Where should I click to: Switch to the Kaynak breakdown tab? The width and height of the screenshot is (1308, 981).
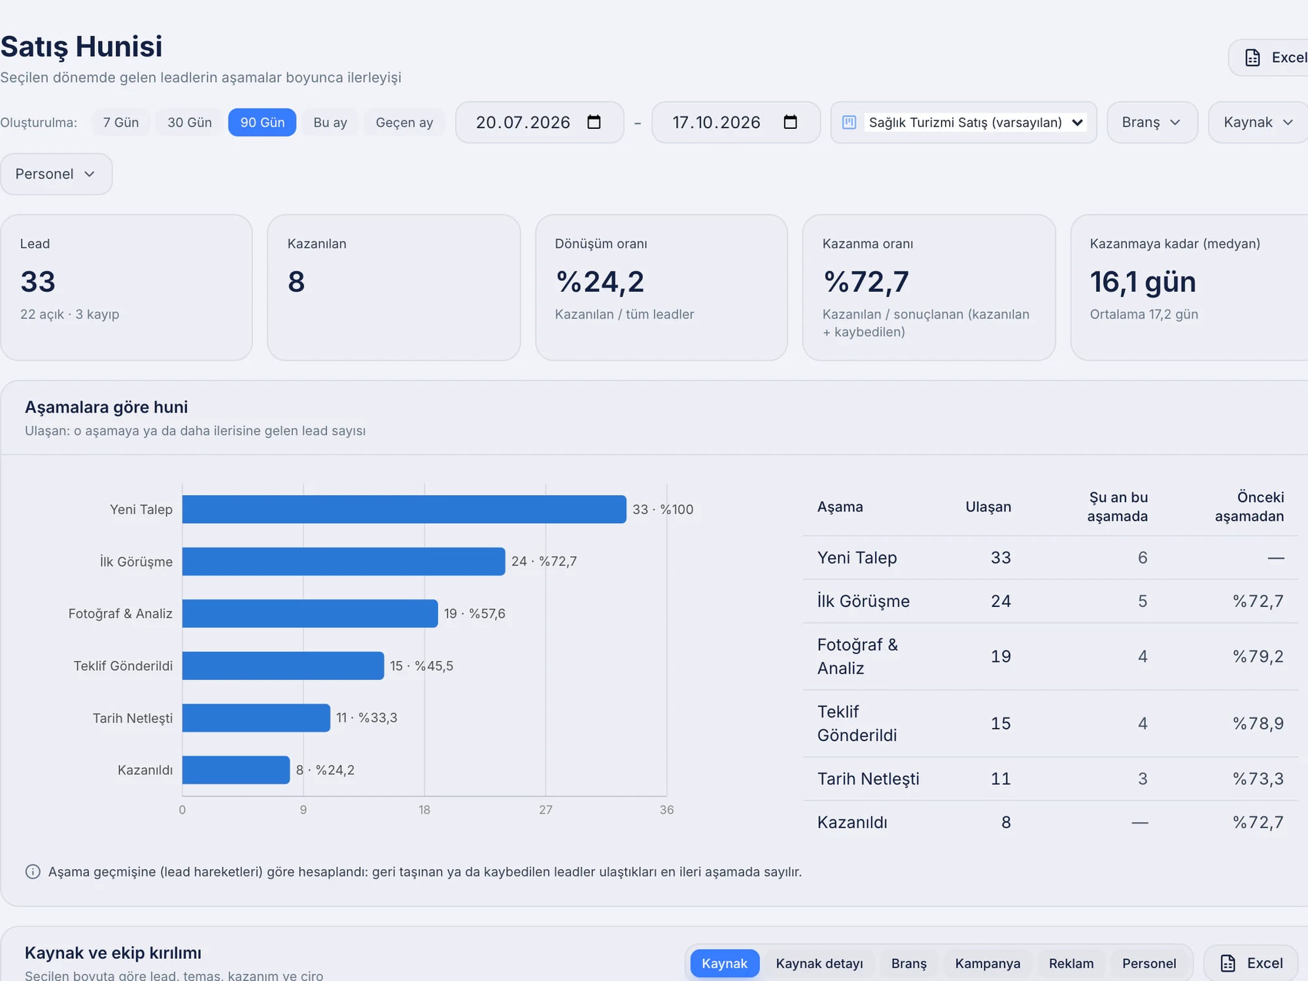725,963
